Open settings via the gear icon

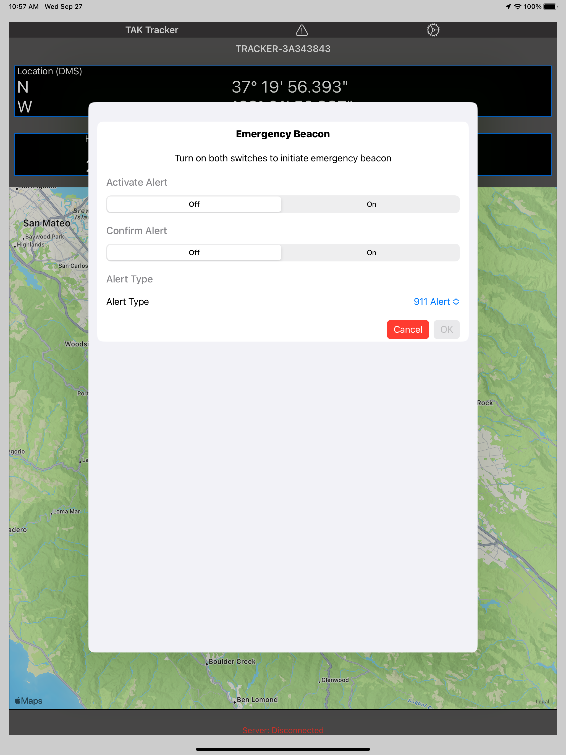point(433,30)
